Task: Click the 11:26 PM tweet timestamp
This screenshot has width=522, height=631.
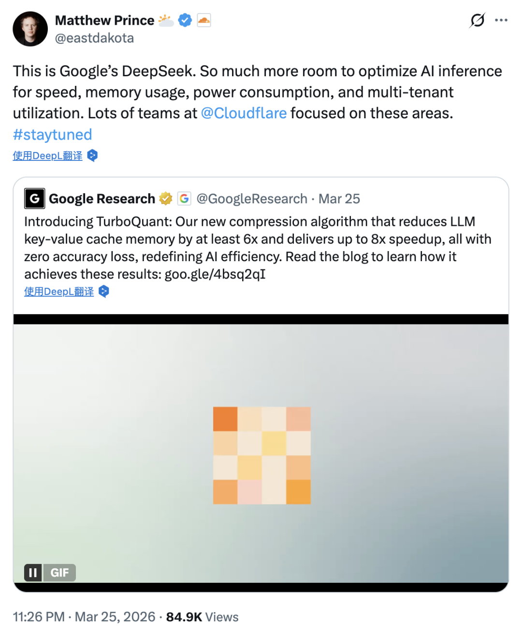Action: [x=39, y=617]
